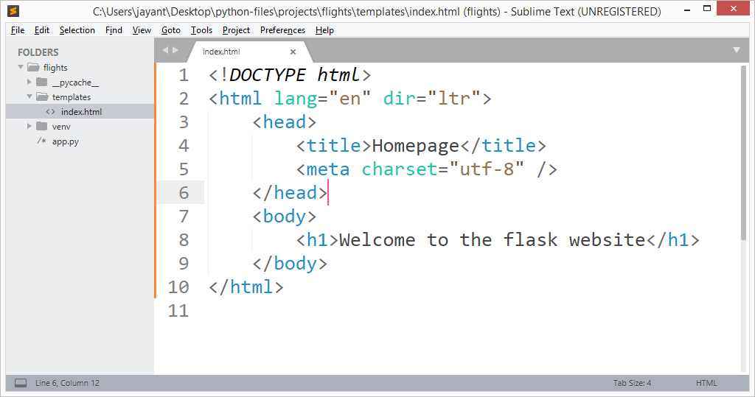This screenshot has height=397, width=755.
Task: Select index.html in the sidebar
Action: 80,112
